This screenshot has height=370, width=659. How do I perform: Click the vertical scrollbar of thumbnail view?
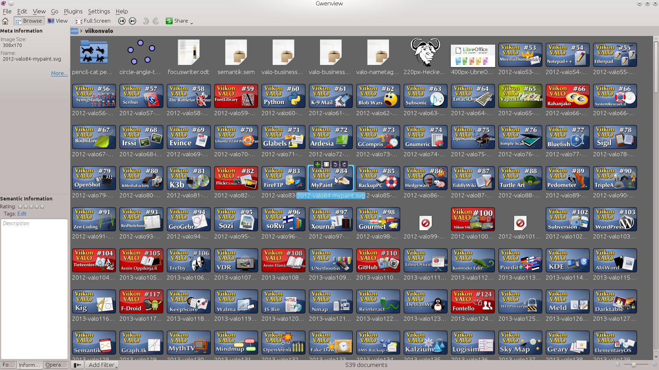point(656,67)
